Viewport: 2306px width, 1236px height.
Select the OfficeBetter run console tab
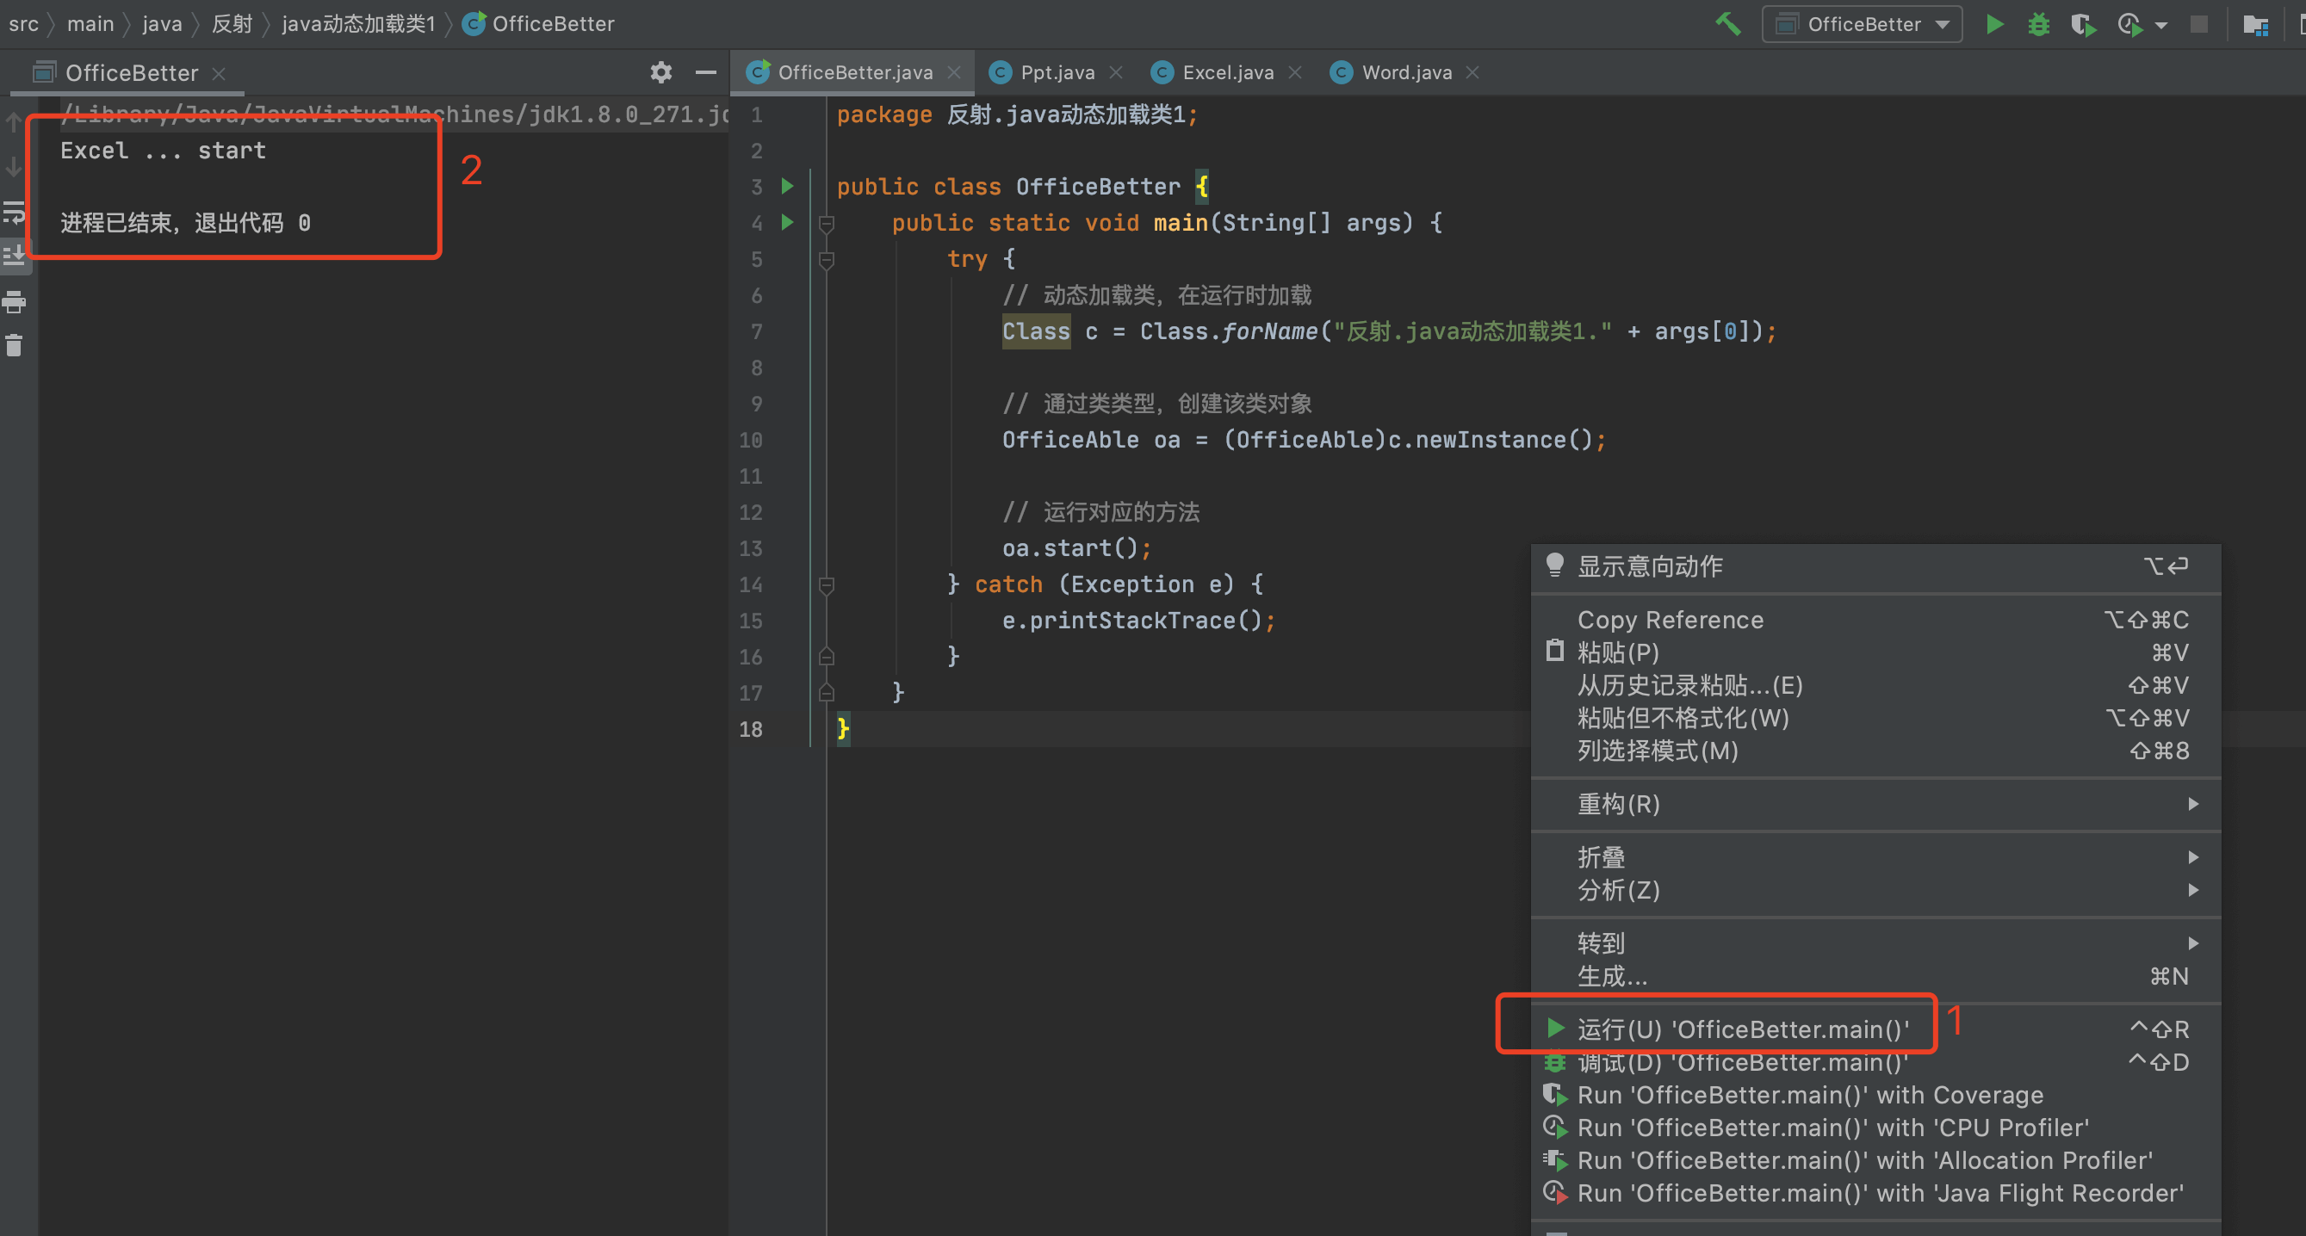coord(130,72)
